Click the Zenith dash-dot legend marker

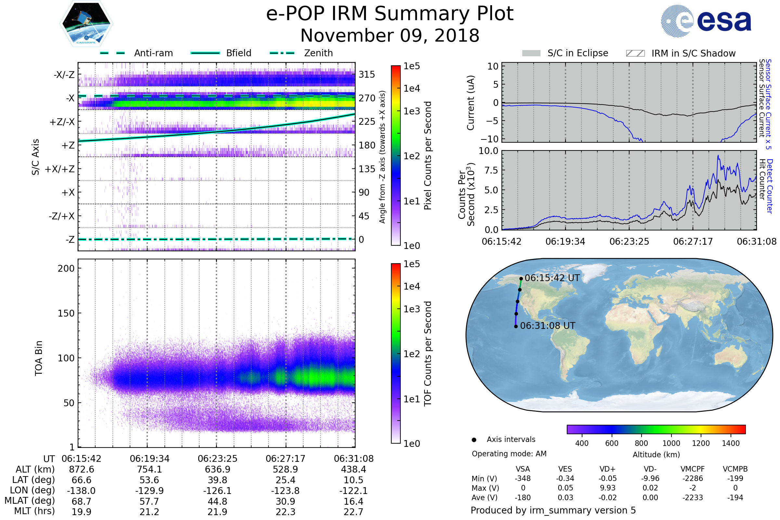(282, 53)
